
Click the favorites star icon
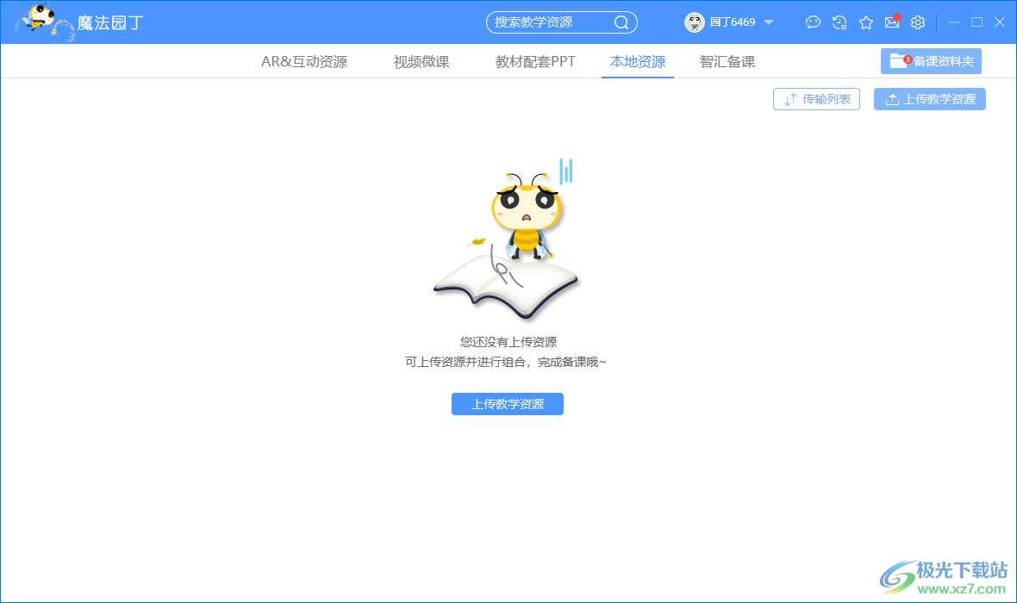click(865, 22)
